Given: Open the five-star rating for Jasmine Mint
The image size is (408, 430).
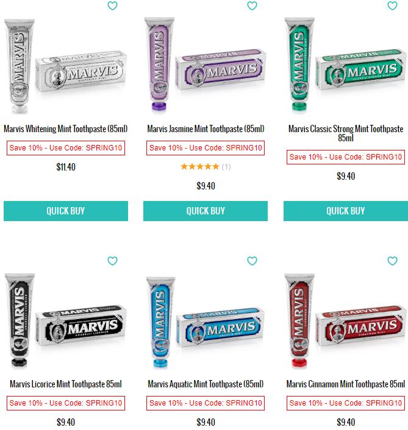Looking at the screenshot, I should 206,166.
